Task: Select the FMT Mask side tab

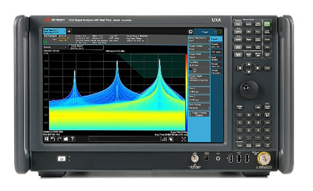Action: tap(216, 52)
